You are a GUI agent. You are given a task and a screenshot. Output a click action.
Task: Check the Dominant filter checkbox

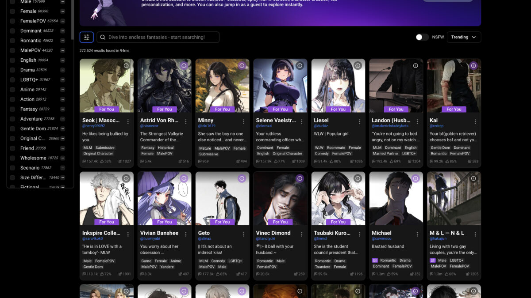(12, 31)
